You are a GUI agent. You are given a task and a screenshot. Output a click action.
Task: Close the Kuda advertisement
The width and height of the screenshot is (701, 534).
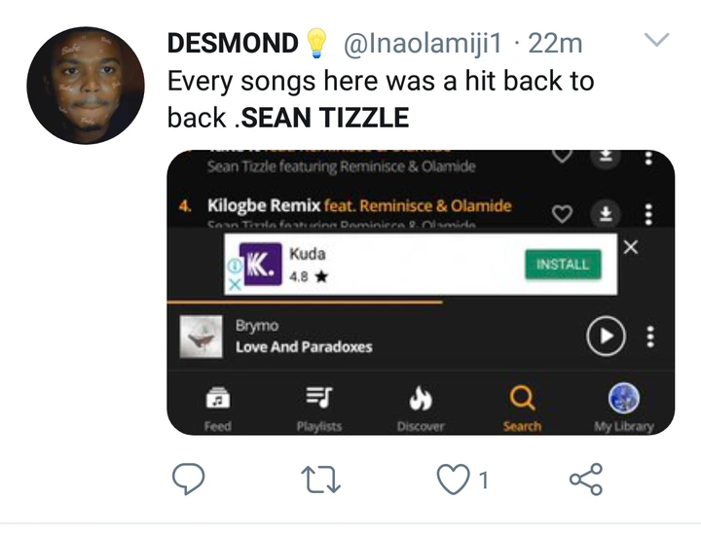631,247
